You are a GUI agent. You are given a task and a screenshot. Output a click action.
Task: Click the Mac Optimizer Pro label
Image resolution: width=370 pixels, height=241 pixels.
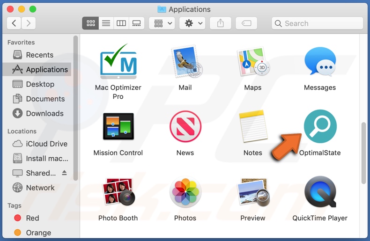[118, 92]
